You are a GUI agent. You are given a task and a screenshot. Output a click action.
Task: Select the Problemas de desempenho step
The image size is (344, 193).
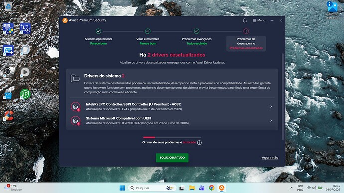coord(246,43)
